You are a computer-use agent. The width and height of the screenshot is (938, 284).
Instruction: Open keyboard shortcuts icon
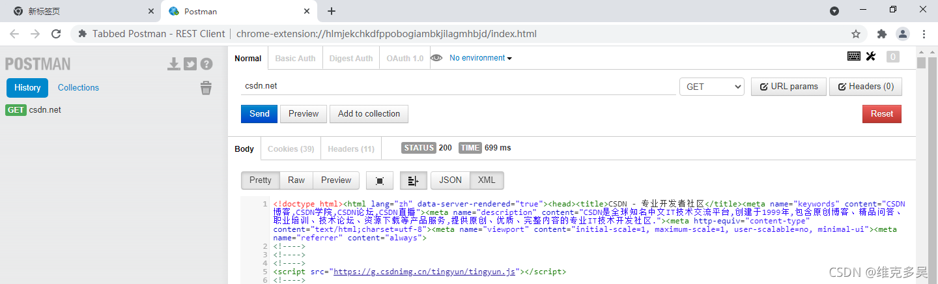click(x=854, y=57)
